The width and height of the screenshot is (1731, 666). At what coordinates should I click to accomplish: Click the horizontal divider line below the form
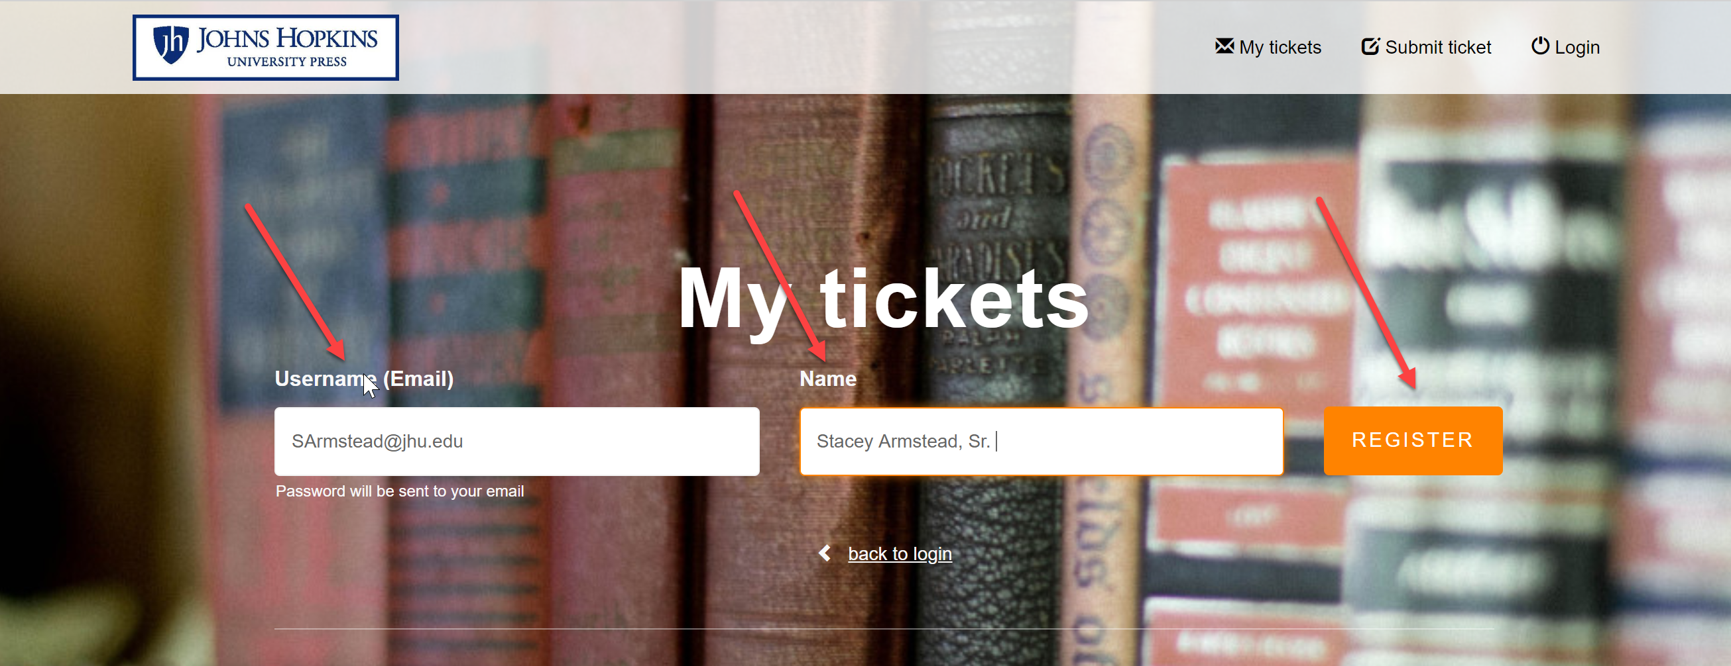(x=884, y=629)
